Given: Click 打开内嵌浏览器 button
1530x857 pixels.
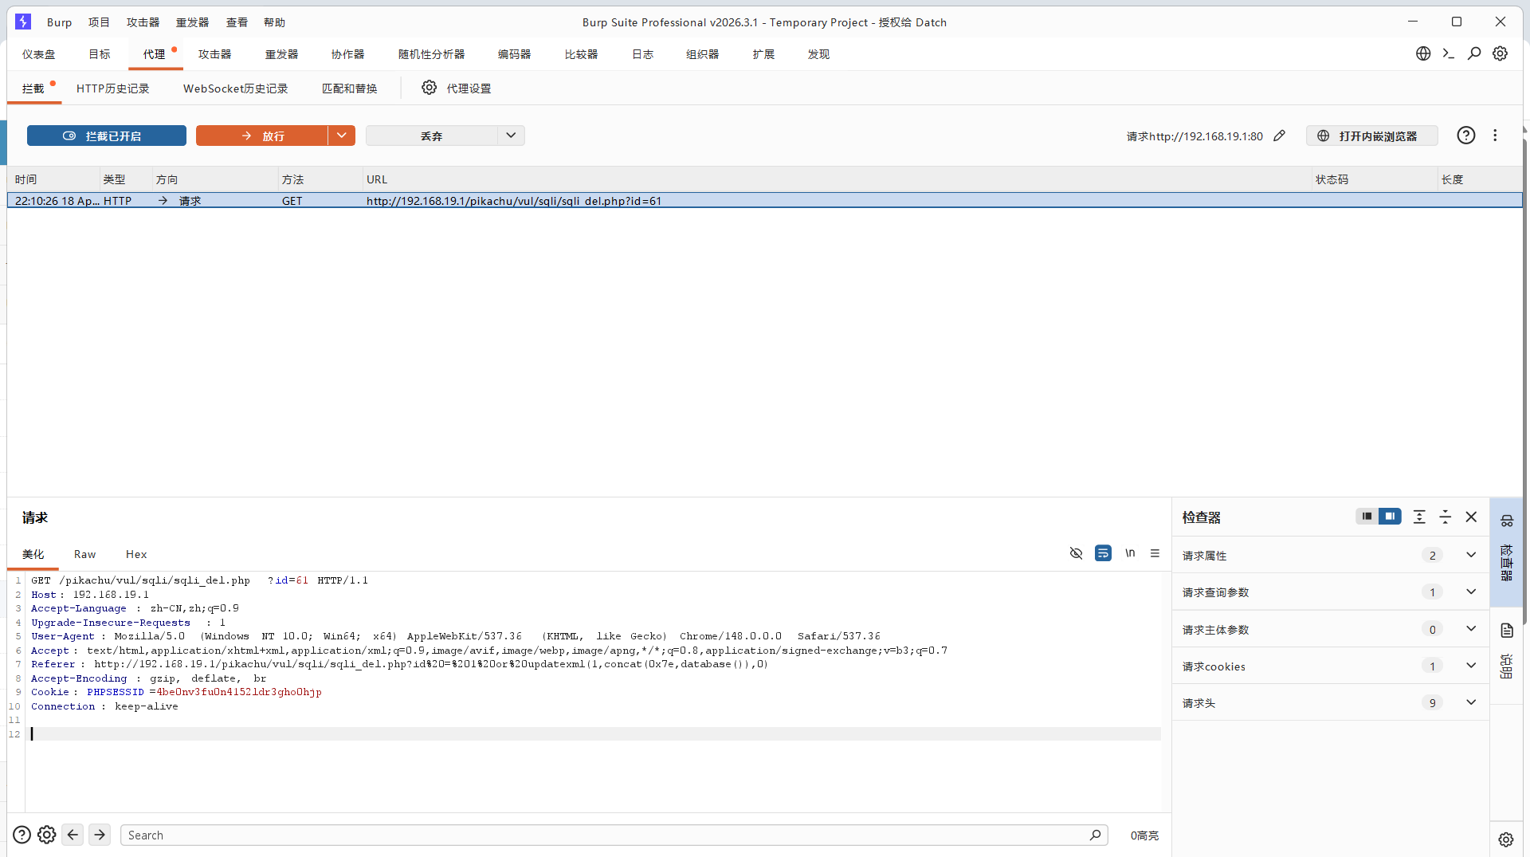Looking at the screenshot, I should (1371, 136).
